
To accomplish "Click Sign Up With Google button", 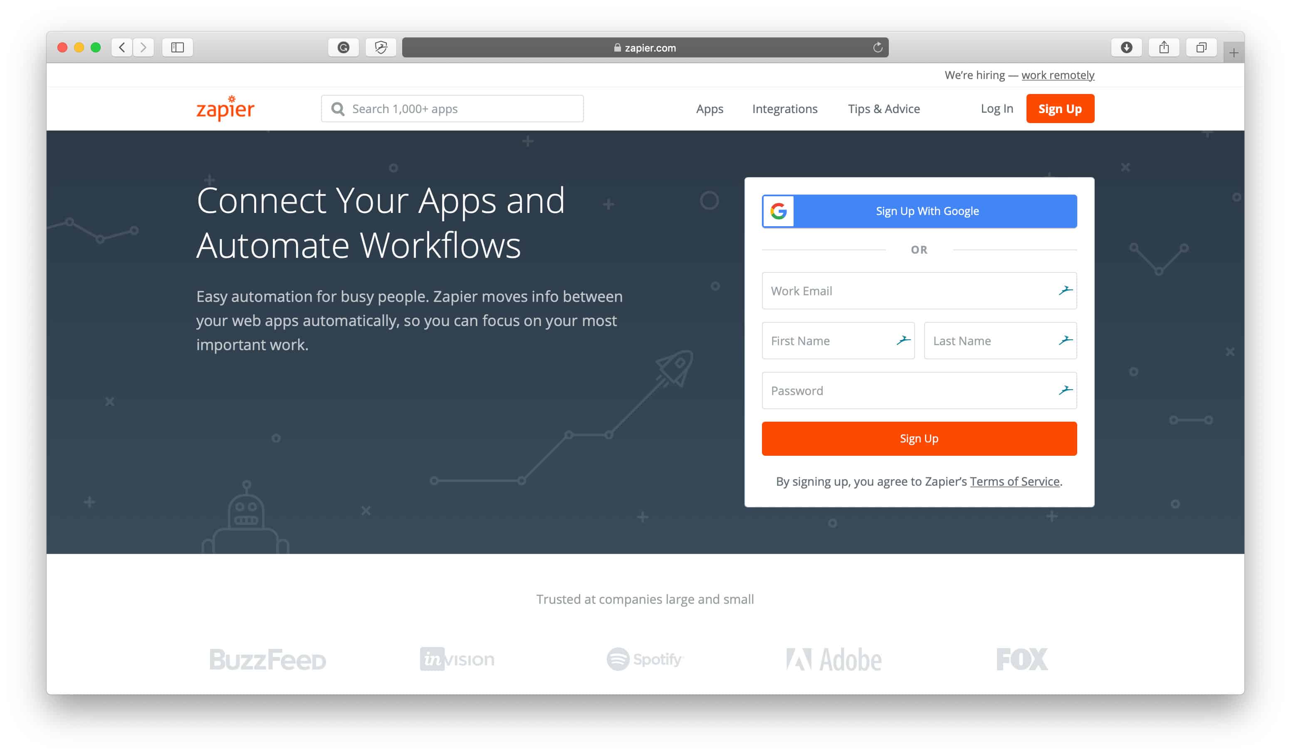I will tap(919, 211).
